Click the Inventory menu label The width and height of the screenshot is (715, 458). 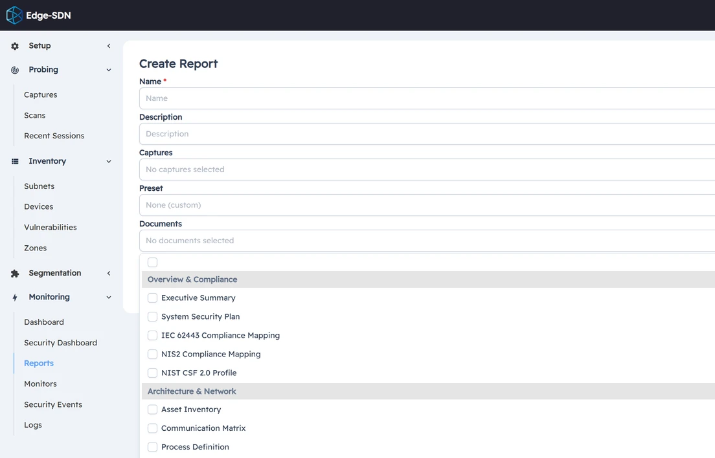click(x=47, y=161)
